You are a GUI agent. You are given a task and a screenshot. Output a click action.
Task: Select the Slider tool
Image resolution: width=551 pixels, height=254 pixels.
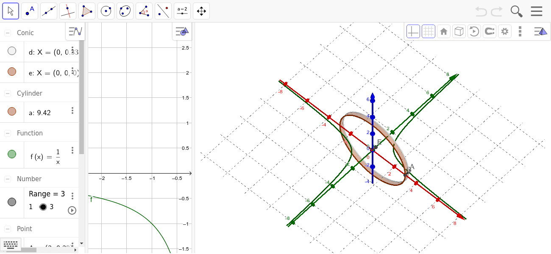pyautogui.click(x=182, y=11)
